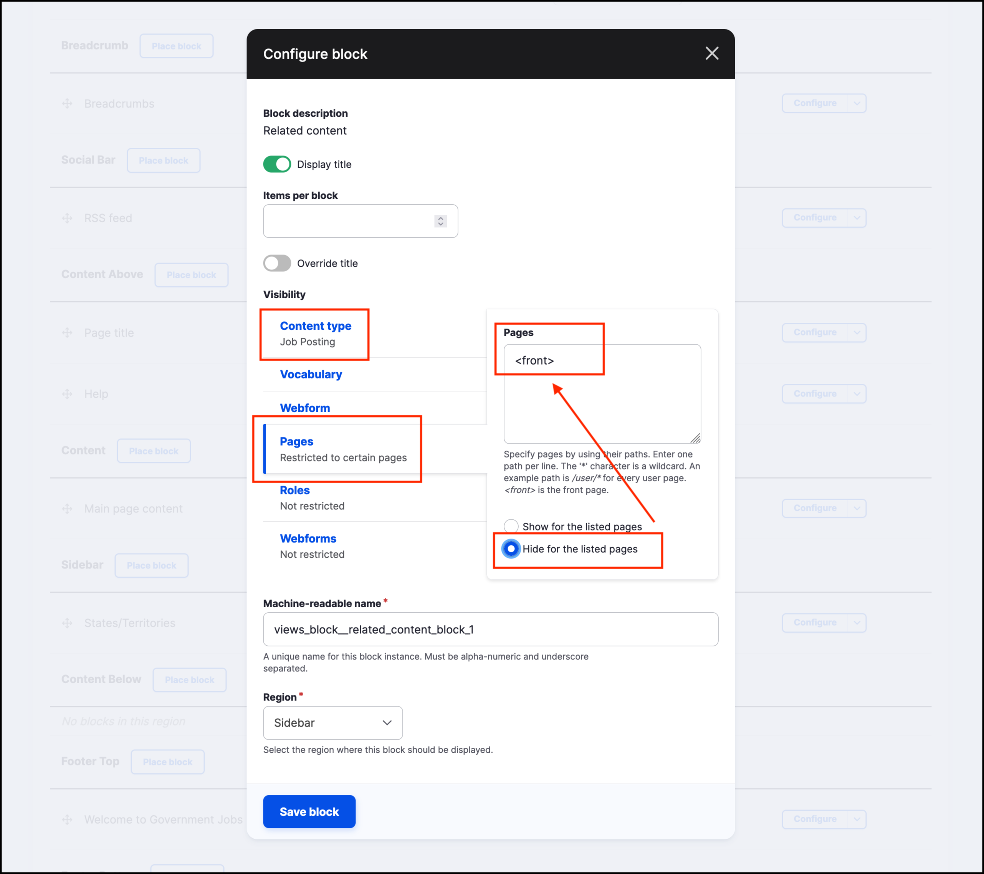Open the Region dropdown showing Sidebar

pyautogui.click(x=332, y=722)
